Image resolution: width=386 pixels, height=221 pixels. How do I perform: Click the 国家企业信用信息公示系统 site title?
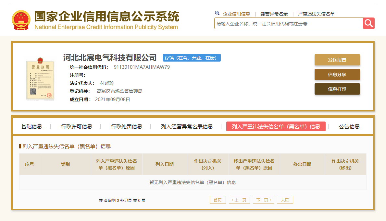(106, 17)
